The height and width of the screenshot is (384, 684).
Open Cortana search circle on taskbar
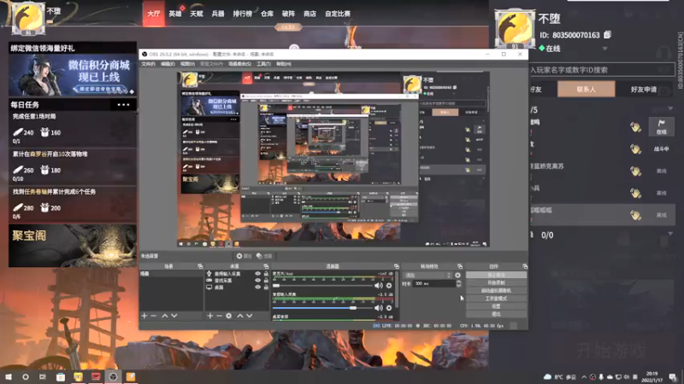coord(26,376)
